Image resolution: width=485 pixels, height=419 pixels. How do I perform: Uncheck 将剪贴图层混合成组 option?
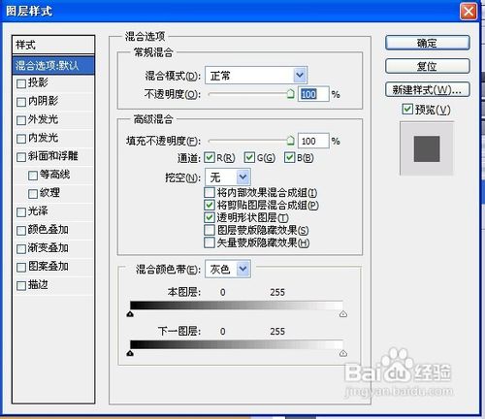(210, 205)
